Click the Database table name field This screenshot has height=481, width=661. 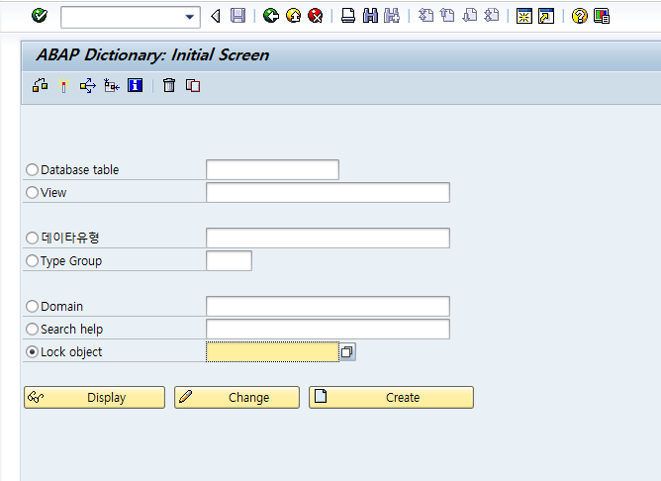[x=272, y=170]
